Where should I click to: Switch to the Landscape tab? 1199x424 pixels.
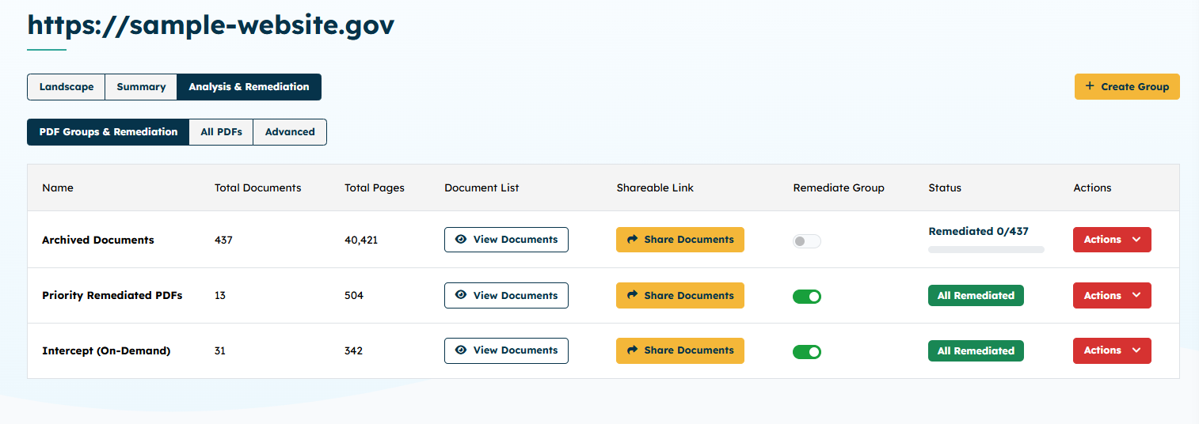[x=67, y=87]
